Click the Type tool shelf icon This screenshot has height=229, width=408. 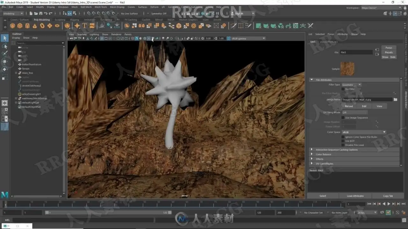tap(84, 26)
